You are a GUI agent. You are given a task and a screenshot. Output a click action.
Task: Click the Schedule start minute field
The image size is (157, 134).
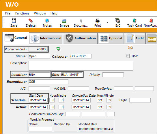pos(61,100)
